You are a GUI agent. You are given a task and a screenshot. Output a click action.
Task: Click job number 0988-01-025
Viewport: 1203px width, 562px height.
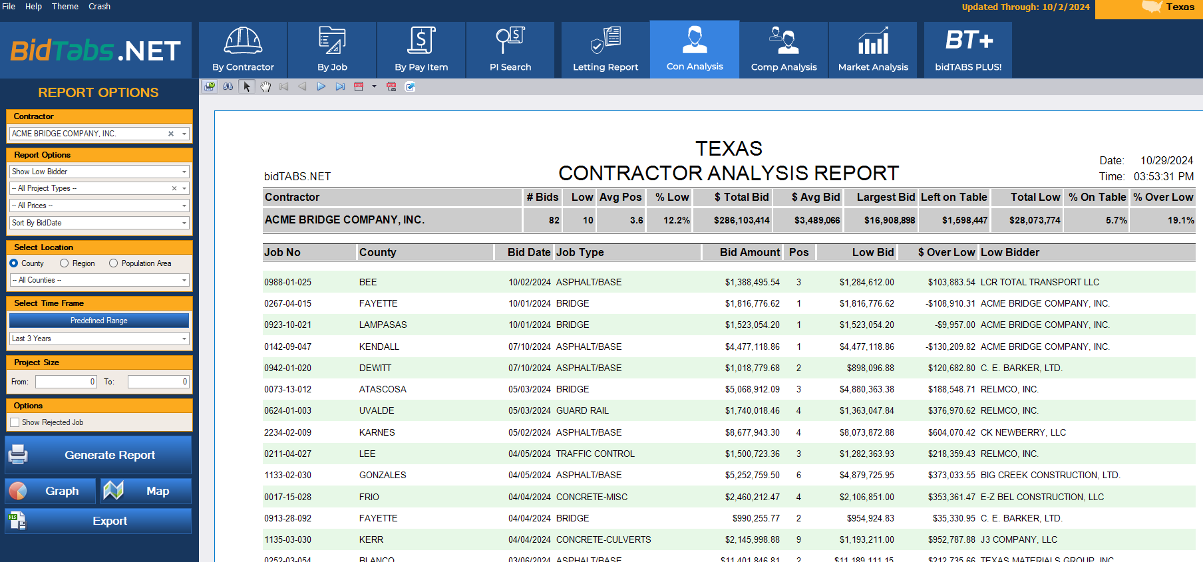(x=287, y=282)
